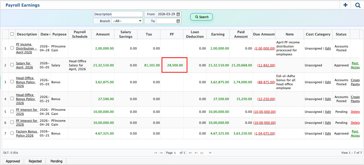
Task: Expand the Branch dropdown
Action: click(127, 21)
